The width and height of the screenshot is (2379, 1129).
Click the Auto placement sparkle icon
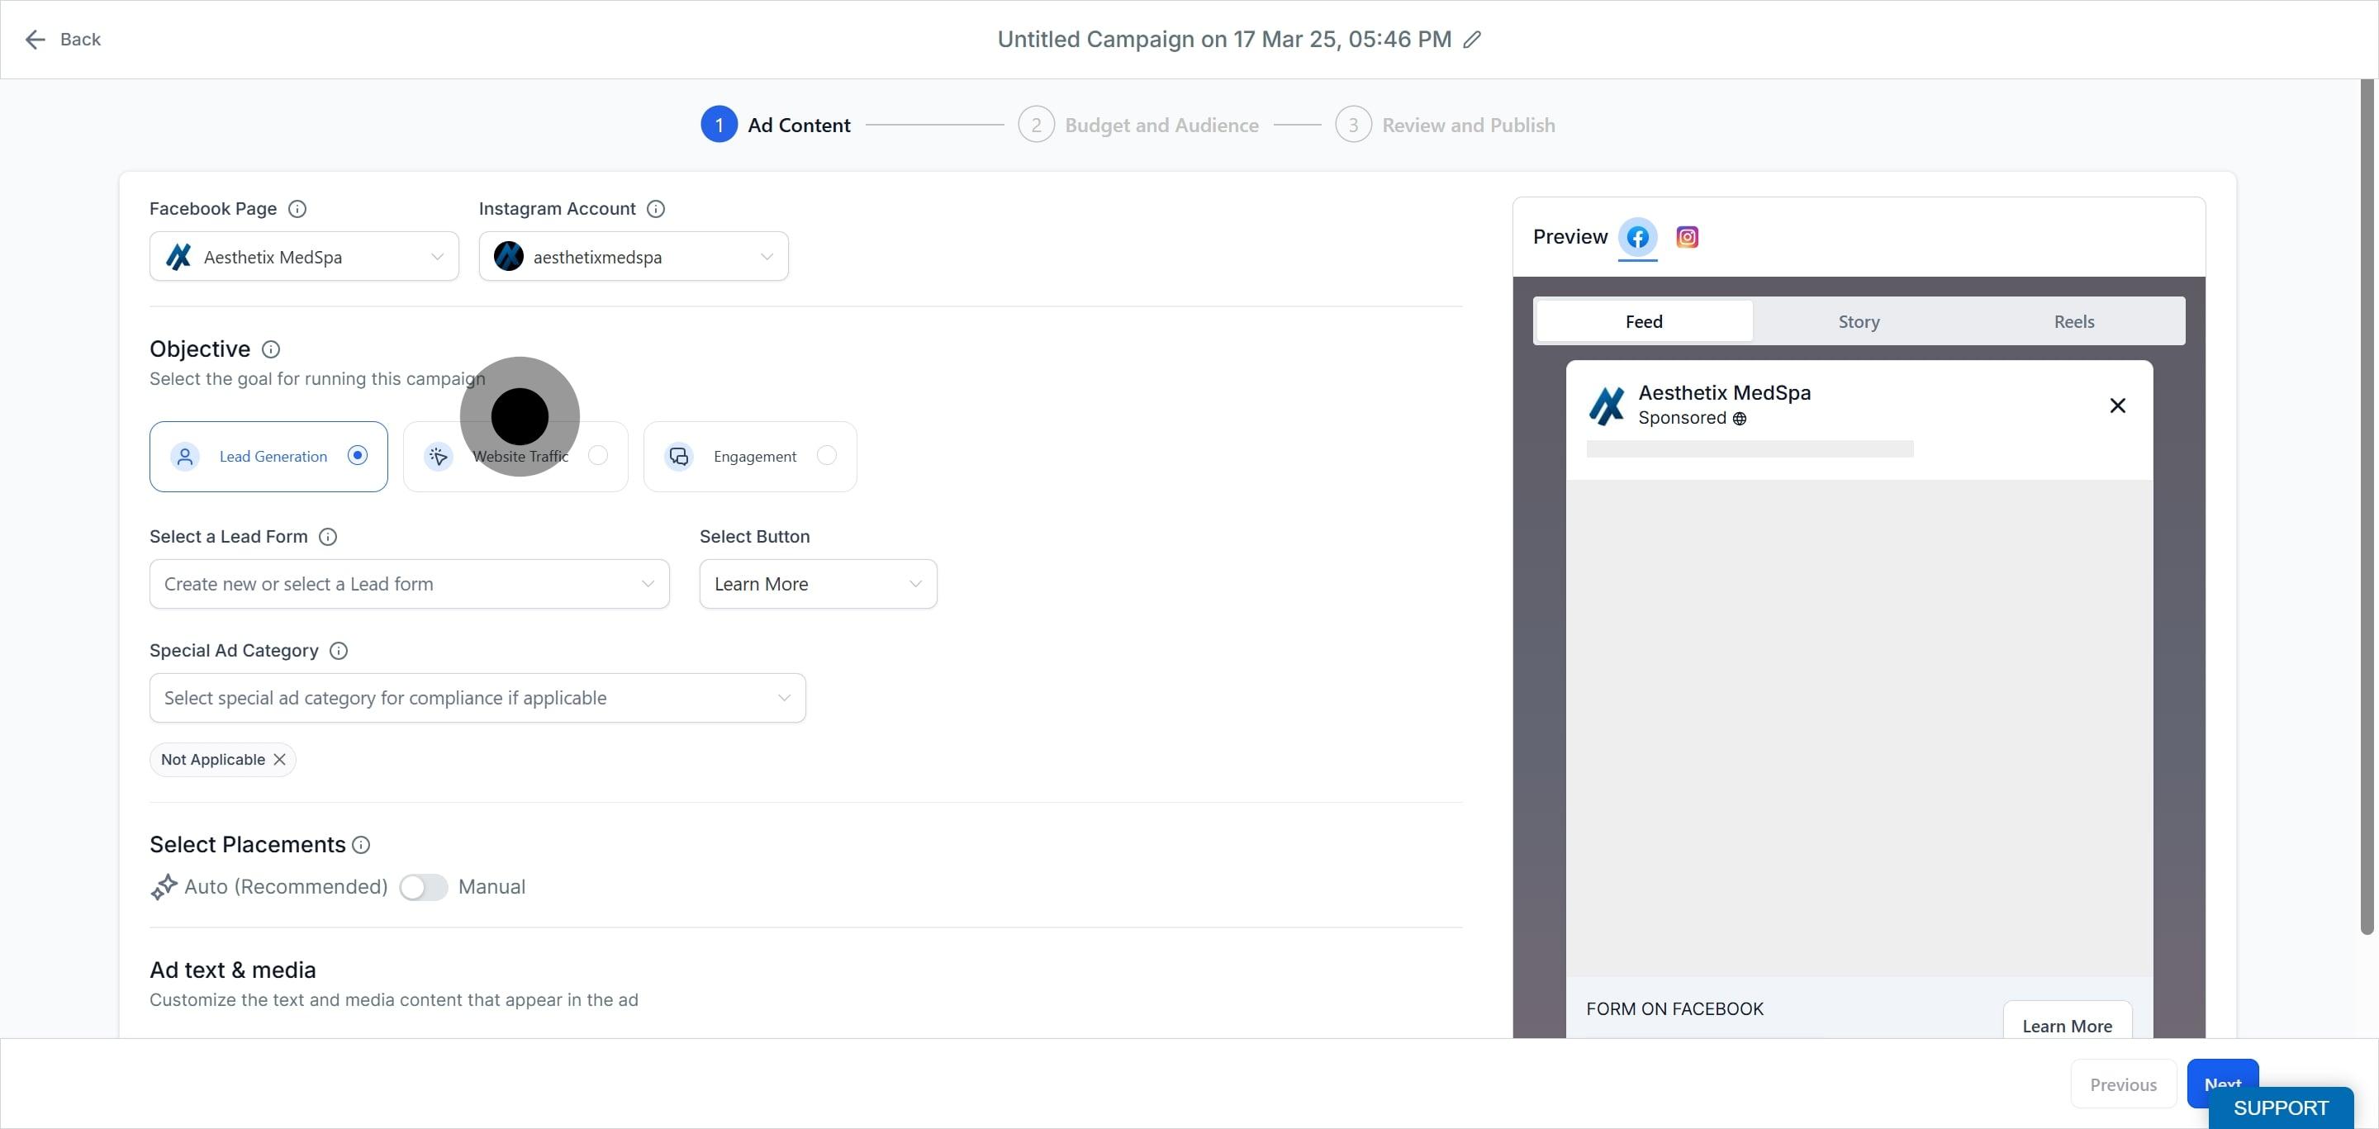(x=164, y=886)
